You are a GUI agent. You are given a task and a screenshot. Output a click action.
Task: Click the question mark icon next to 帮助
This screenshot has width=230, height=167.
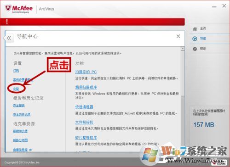[195, 49]
